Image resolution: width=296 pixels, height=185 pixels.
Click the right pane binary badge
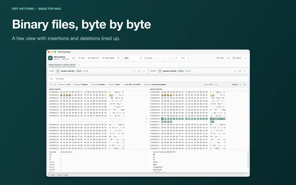181,71
